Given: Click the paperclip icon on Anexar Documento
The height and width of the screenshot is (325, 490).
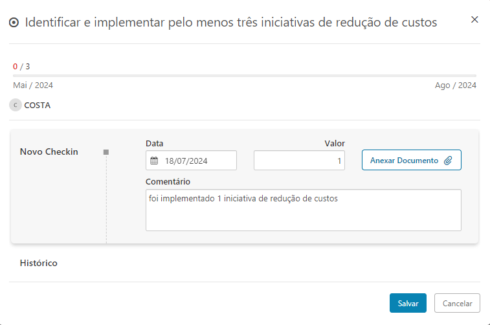Looking at the screenshot, I should point(448,161).
